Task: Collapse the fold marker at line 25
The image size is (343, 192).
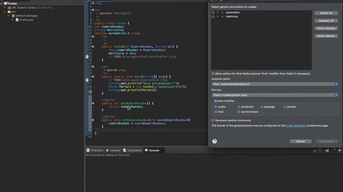Action: click(x=93, y=77)
